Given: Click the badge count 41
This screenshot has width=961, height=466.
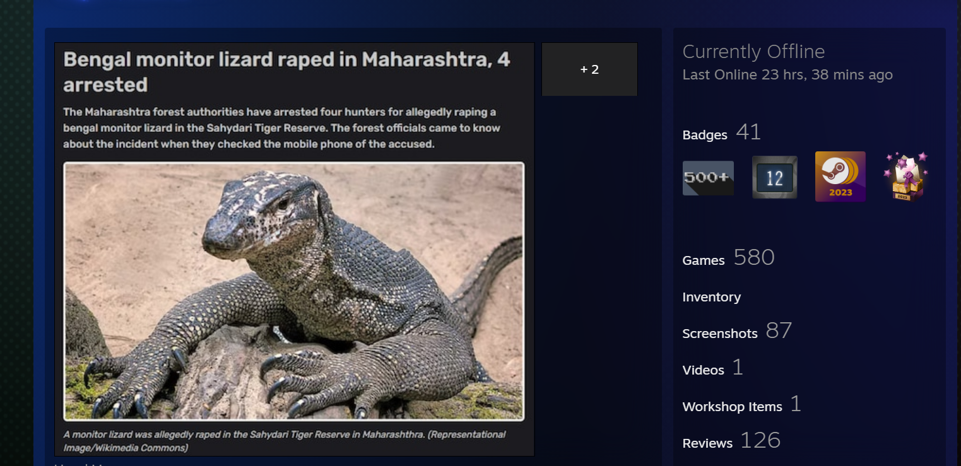Looking at the screenshot, I should point(748,132).
